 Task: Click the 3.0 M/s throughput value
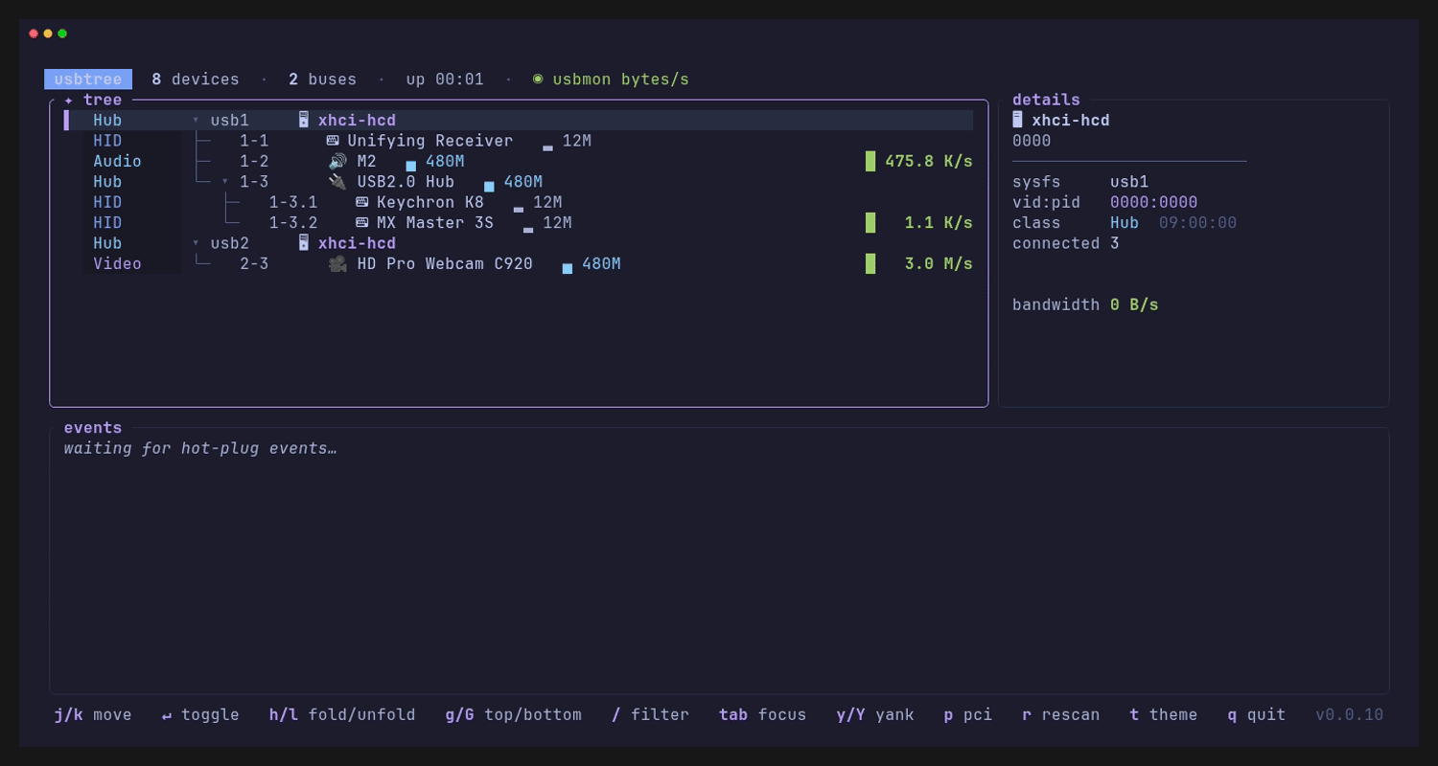click(939, 263)
